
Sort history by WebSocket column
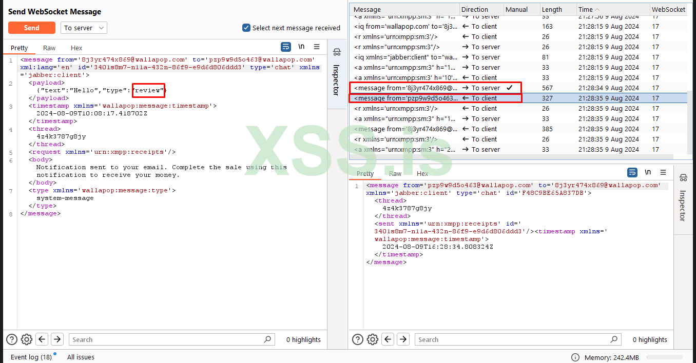668,9
